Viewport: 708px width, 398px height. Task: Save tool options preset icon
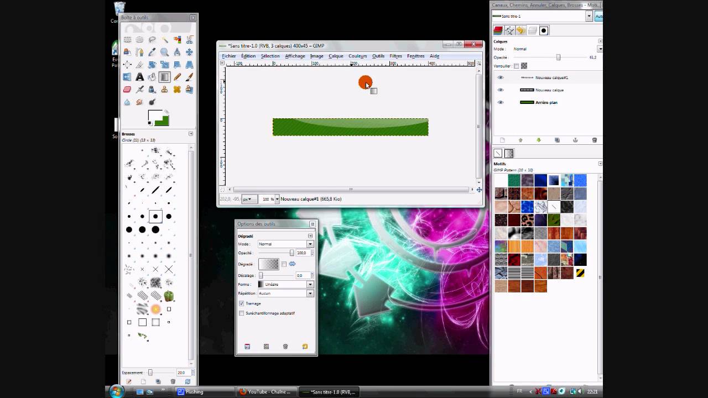[x=247, y=347]
